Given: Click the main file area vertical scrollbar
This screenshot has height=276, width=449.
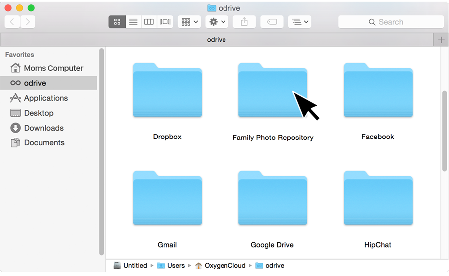Looking at the screenshot, I should click(x=445, y=131).
